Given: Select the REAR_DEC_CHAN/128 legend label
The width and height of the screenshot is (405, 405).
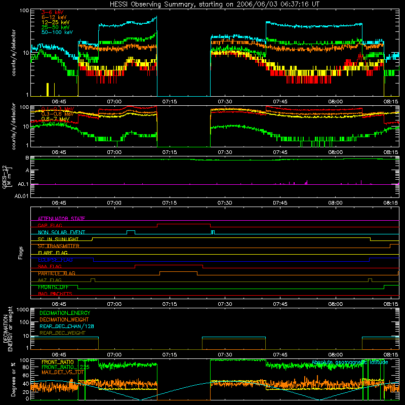Looking at the screenshot, I should (67, 326).
